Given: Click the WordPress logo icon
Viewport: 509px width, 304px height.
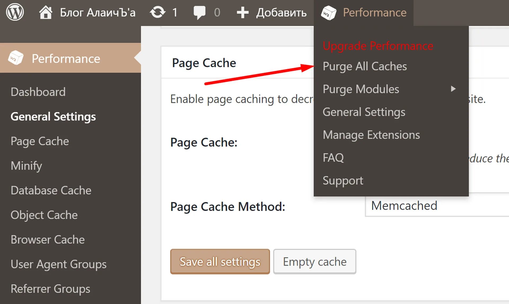Looking at the screenshot, I should pyautogui.click(x=15, y=12).
